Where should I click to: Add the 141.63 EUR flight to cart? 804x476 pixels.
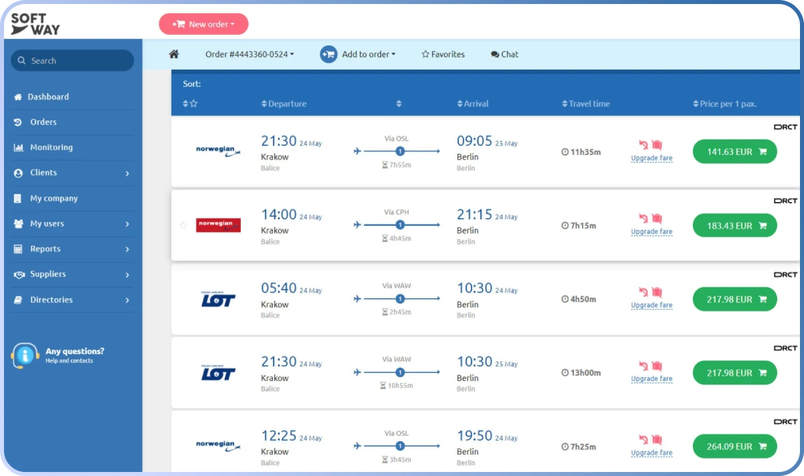click(x=734, y=152)
